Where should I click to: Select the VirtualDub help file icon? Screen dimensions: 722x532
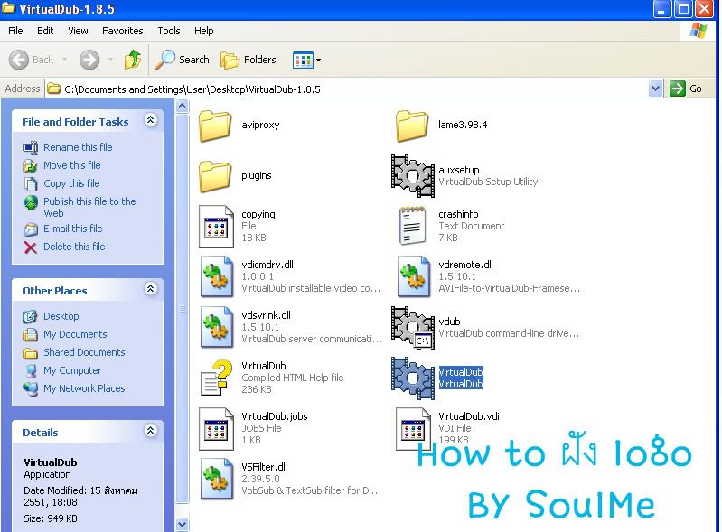[216, 378]
